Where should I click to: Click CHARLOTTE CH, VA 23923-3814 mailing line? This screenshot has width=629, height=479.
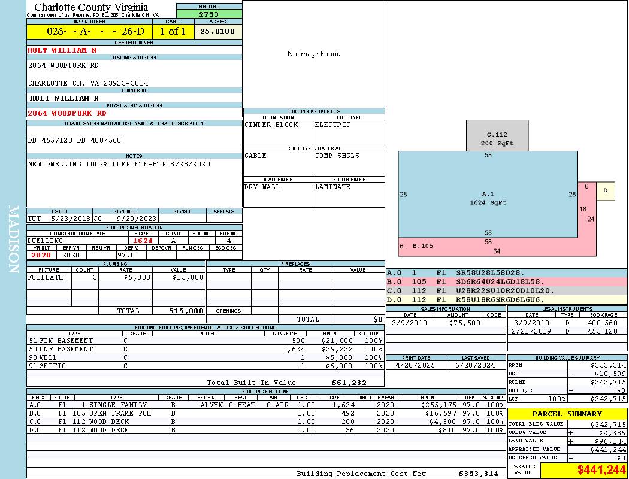(88, 83)
